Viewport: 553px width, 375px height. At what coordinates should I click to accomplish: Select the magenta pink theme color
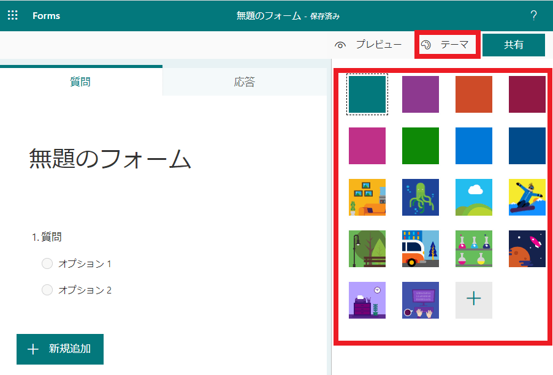367,146
